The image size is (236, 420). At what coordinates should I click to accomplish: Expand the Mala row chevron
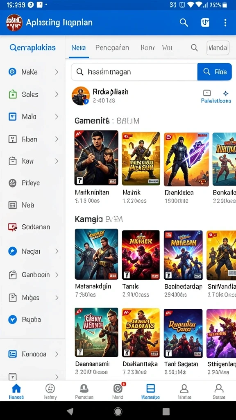[x=57, y=116]
